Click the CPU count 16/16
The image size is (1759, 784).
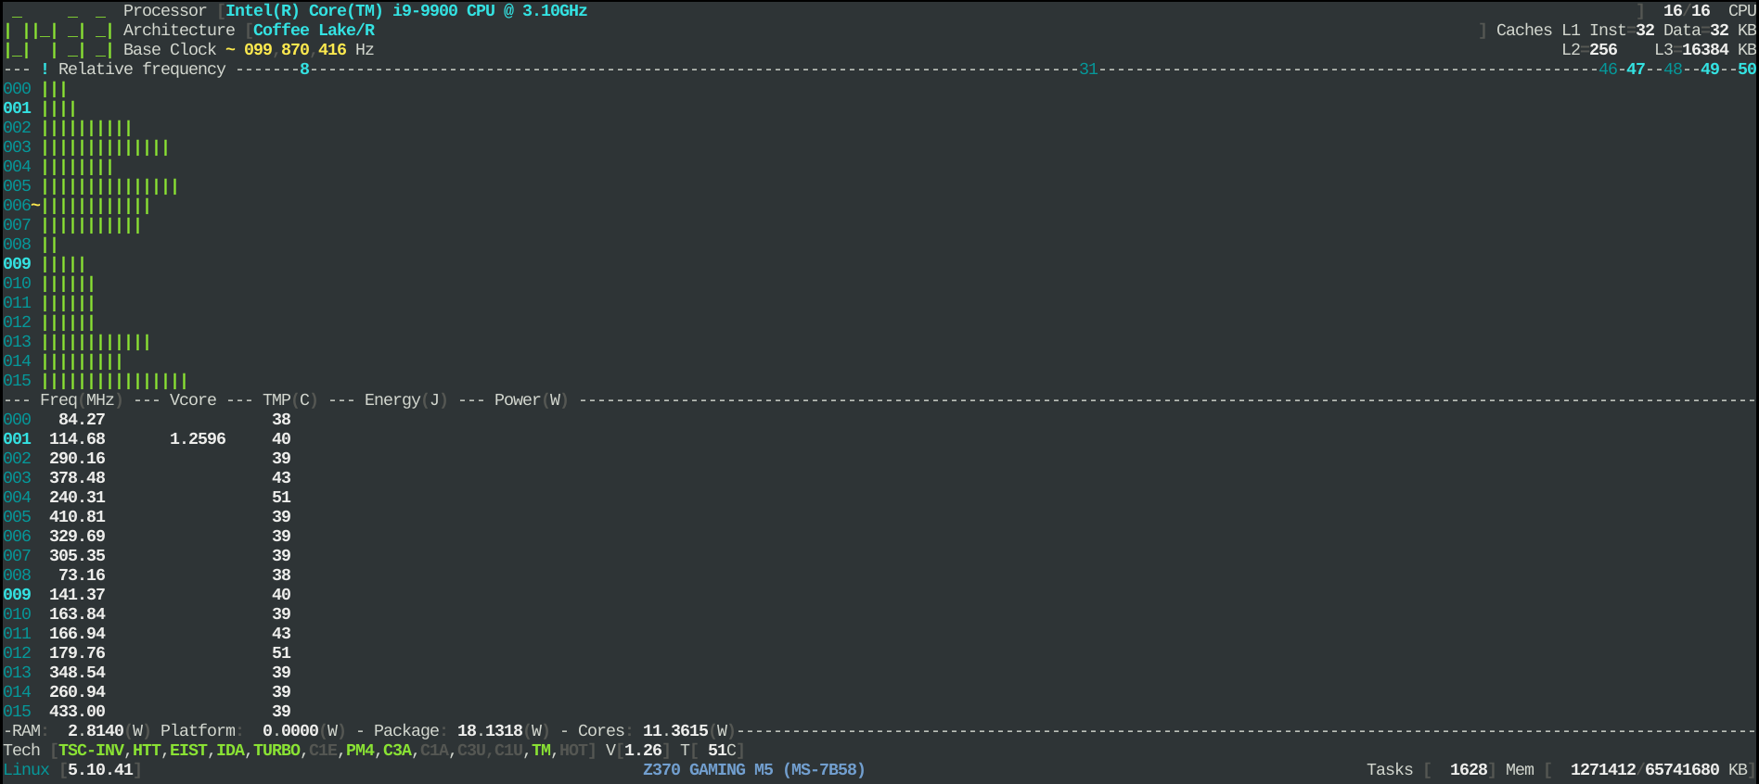point(1687,11)
